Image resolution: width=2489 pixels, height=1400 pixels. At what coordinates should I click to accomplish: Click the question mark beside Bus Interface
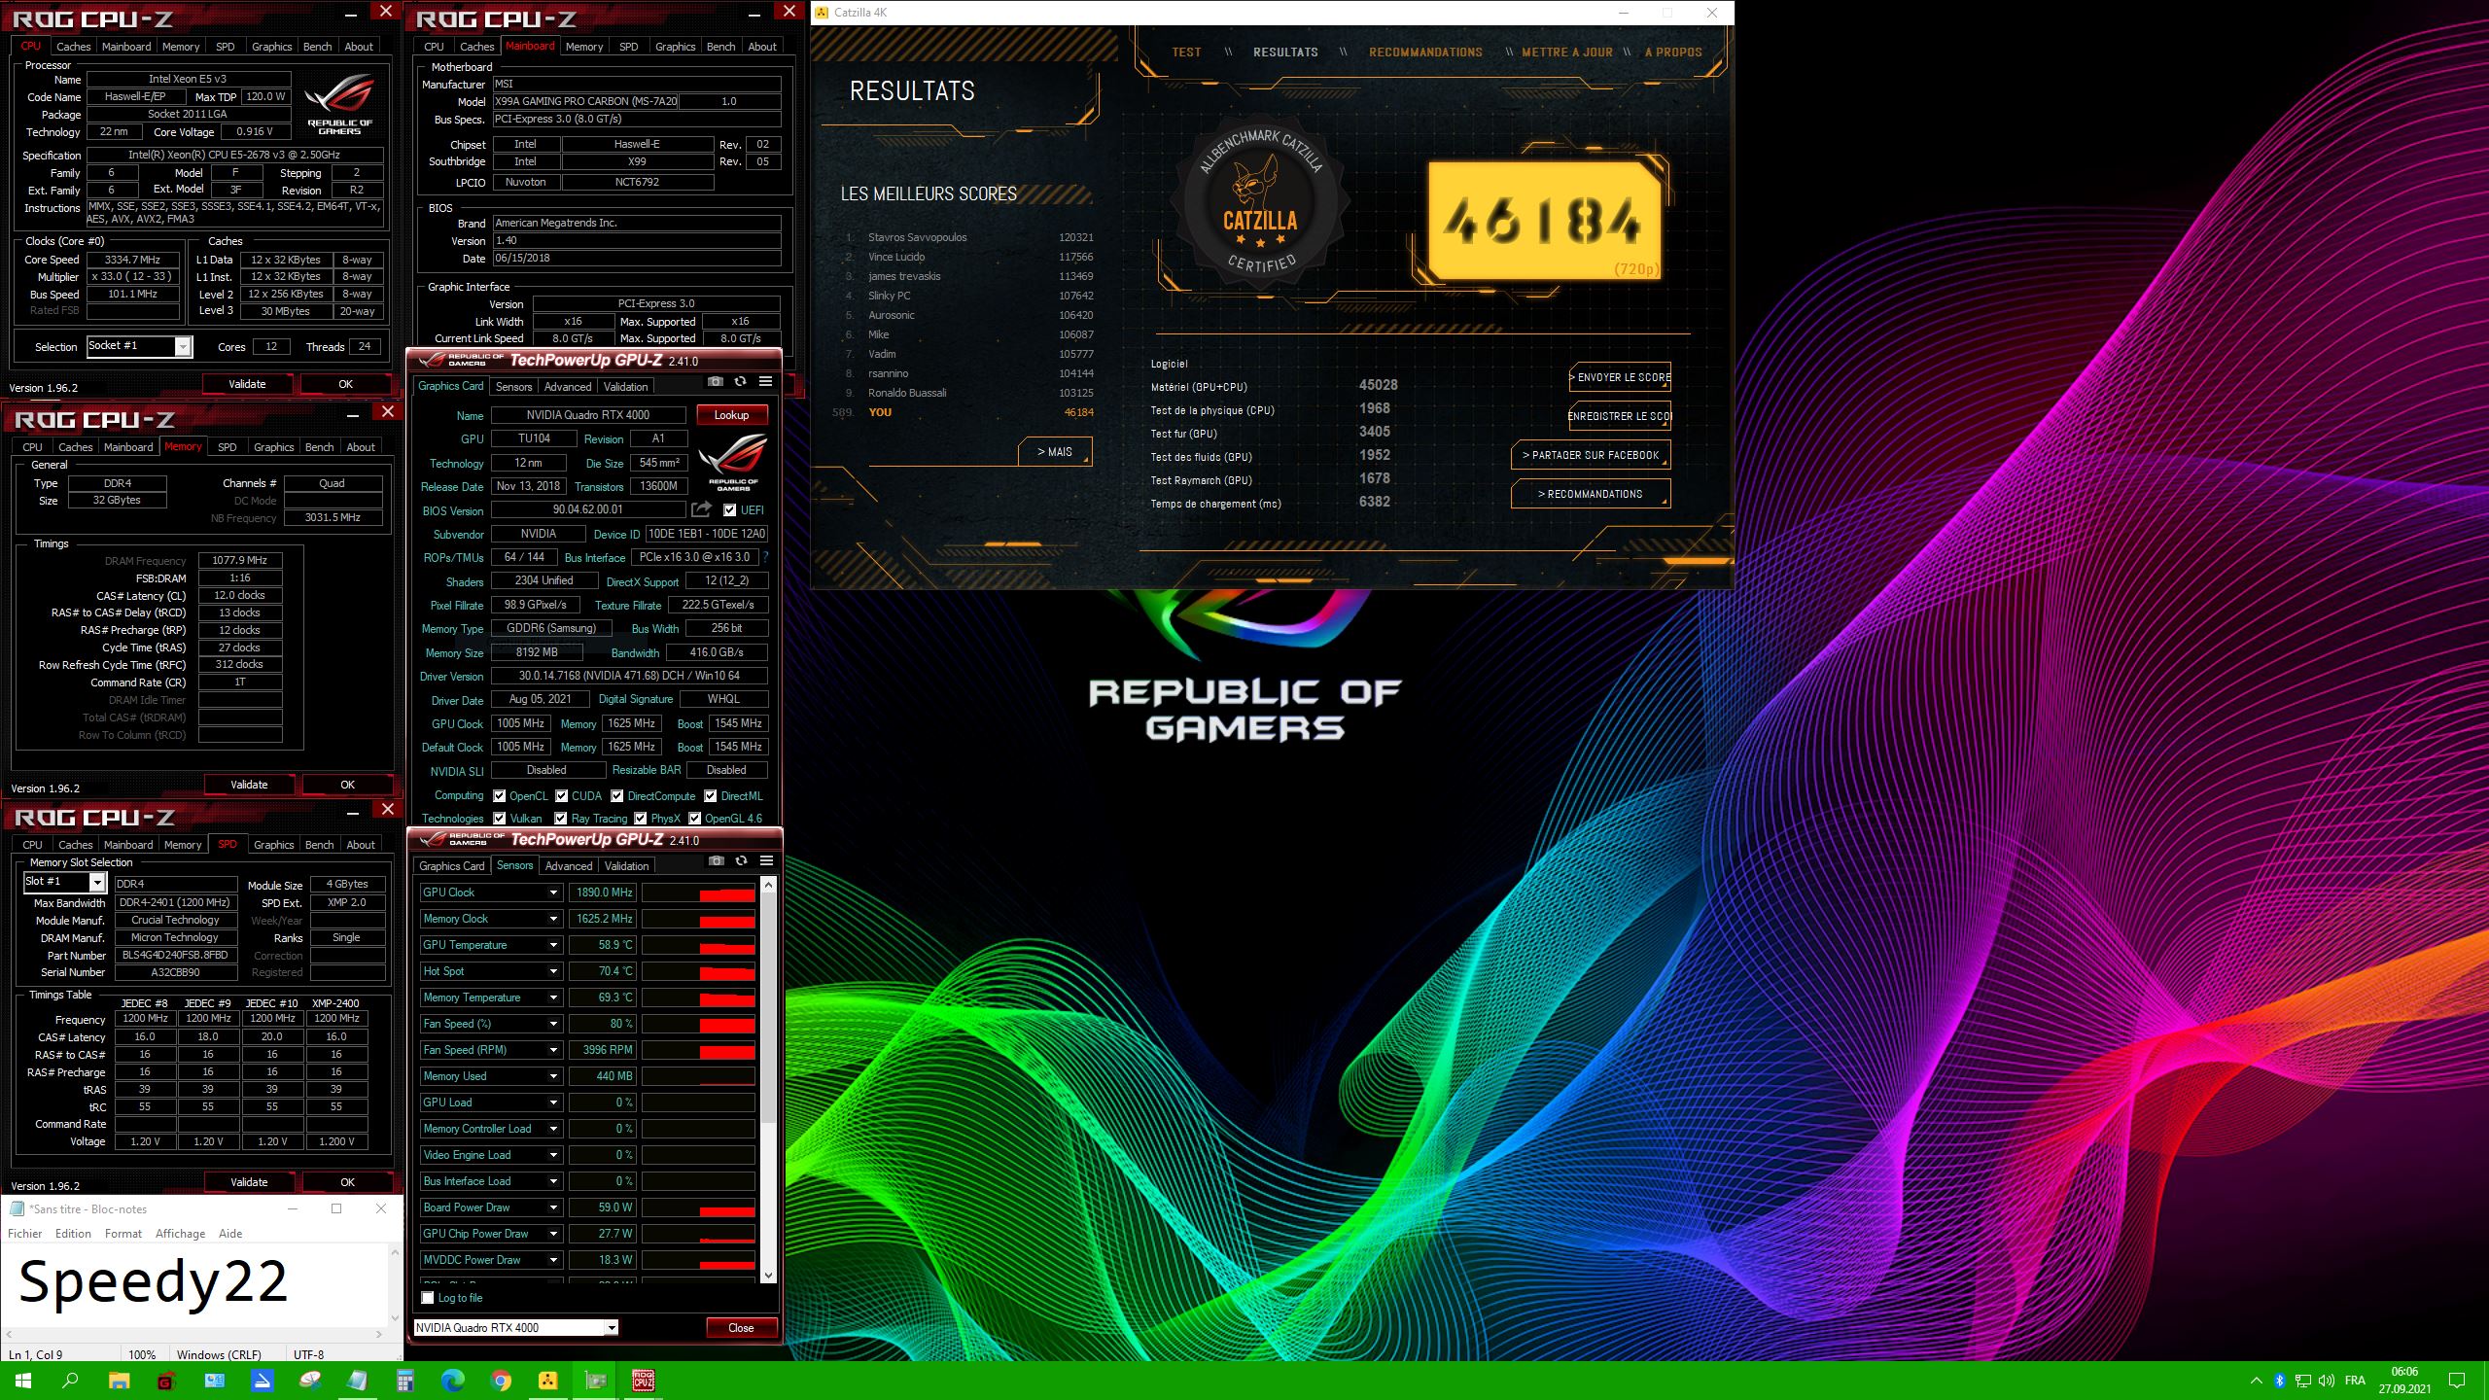tap(766, 557)
